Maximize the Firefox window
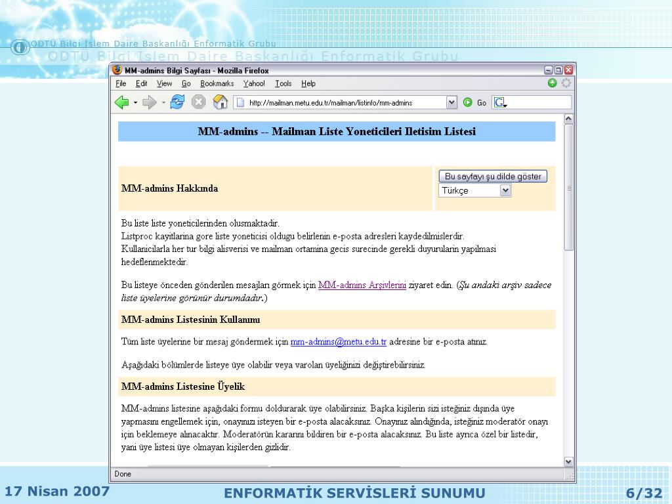672x504 pixels. tap(558, 70)
